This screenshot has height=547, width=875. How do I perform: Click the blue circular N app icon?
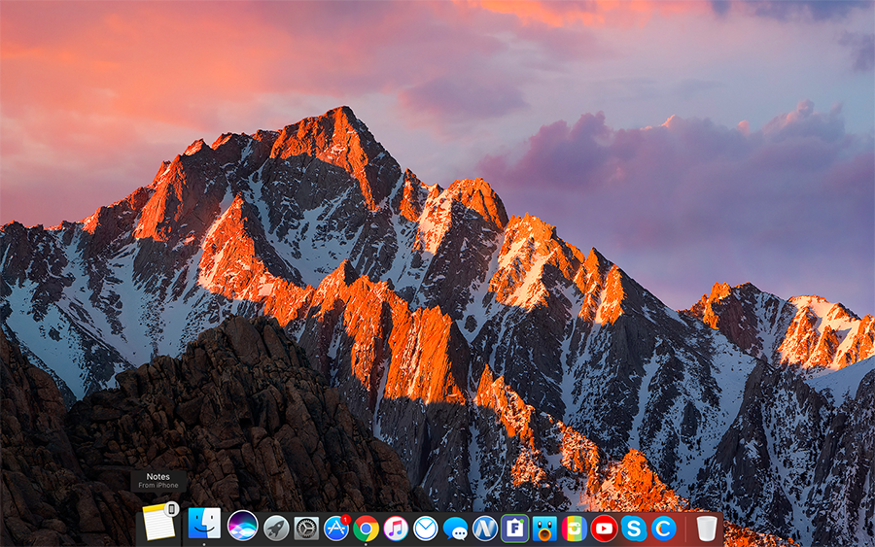pos(484,528)
